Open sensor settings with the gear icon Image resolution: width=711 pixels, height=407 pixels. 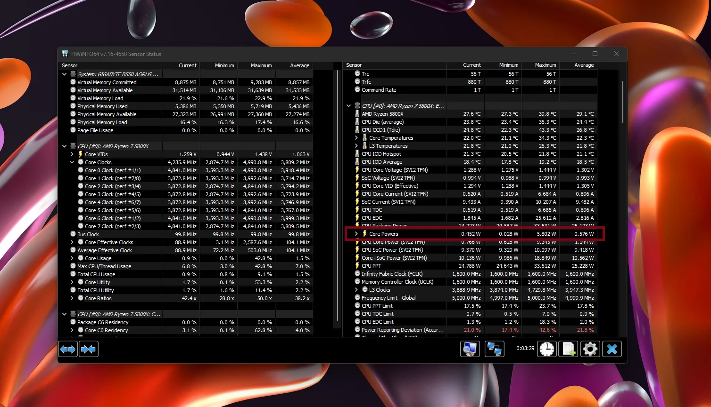[590, 349]
